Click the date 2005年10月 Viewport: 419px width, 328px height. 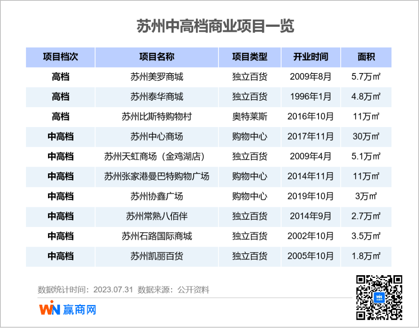coord(310,256)
